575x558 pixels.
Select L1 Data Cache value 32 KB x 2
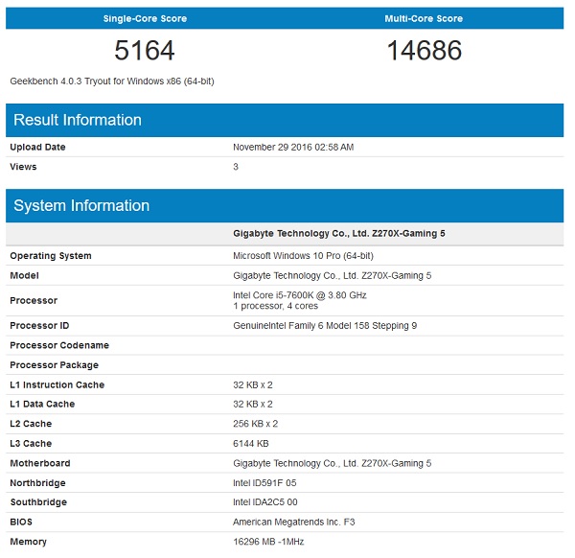253,404
